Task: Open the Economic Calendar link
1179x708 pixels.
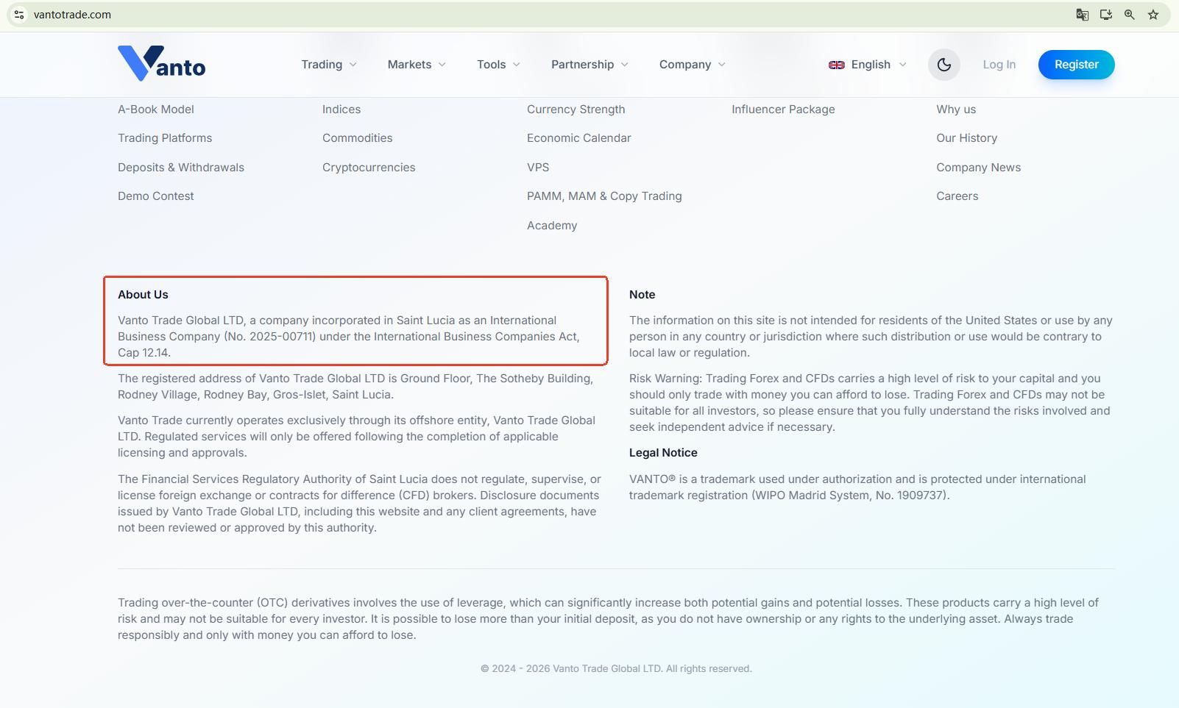Action: point(578,137)
